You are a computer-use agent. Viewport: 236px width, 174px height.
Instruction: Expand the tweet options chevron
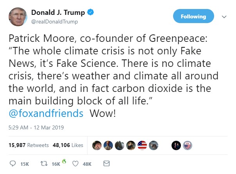tap(224, 17)
